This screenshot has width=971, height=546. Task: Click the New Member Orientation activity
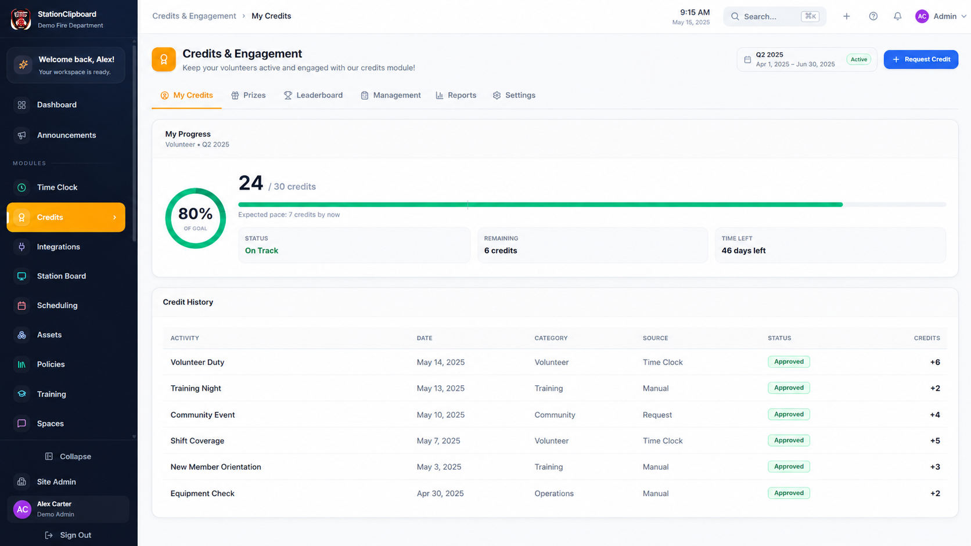pos(216,467)
